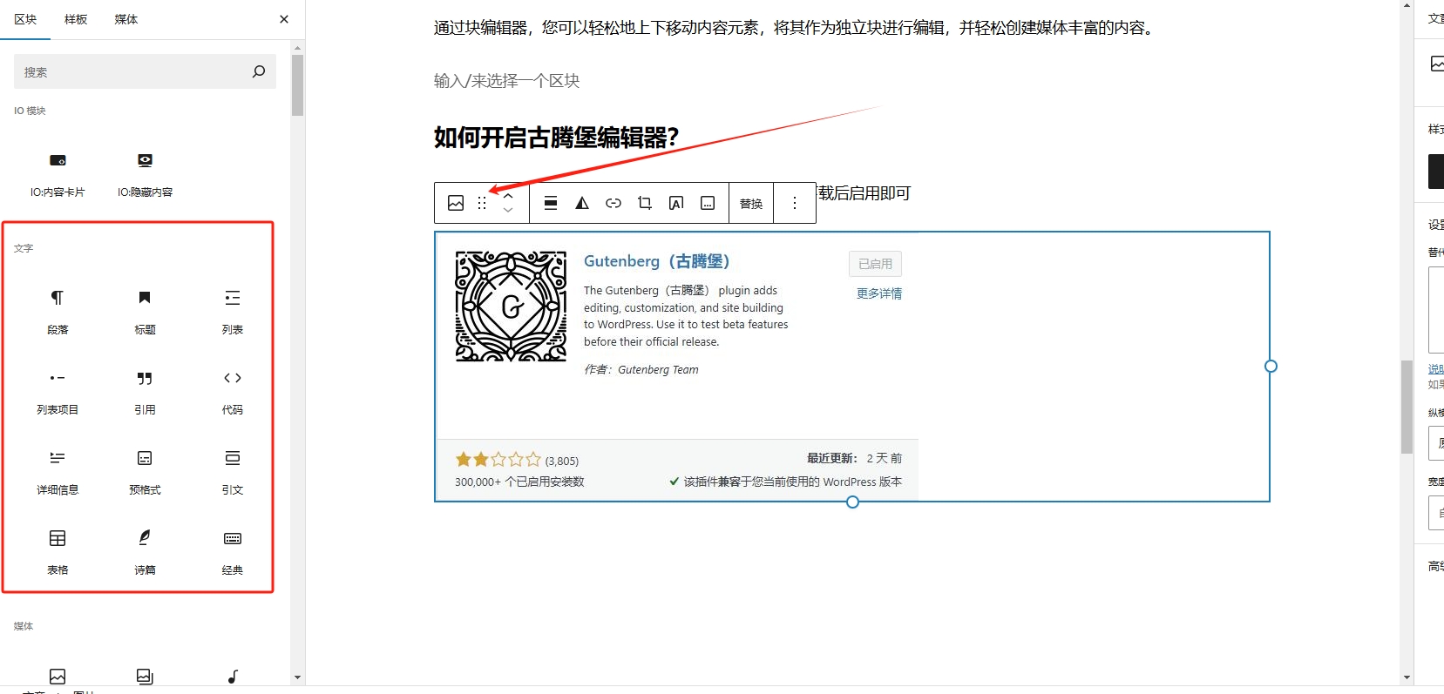
Task: Click the image block type icon in toolbar
Action: [456, 203]
